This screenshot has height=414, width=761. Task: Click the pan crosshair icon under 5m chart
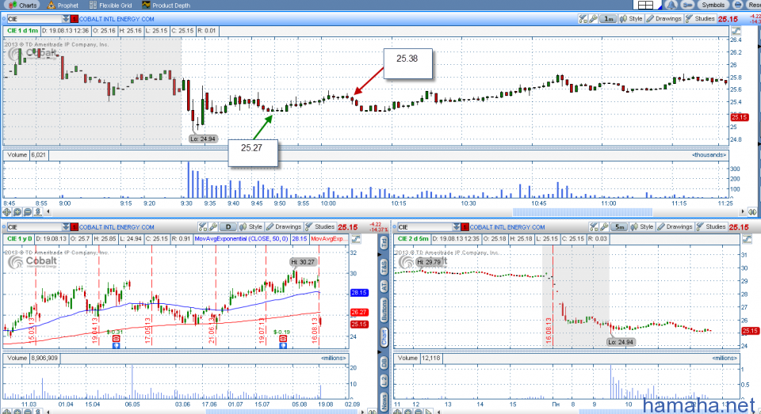(398, 412)
